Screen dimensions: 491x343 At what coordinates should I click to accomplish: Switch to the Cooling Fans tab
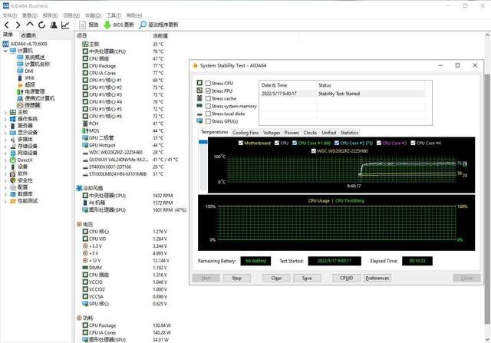click(x=245, y=133)
